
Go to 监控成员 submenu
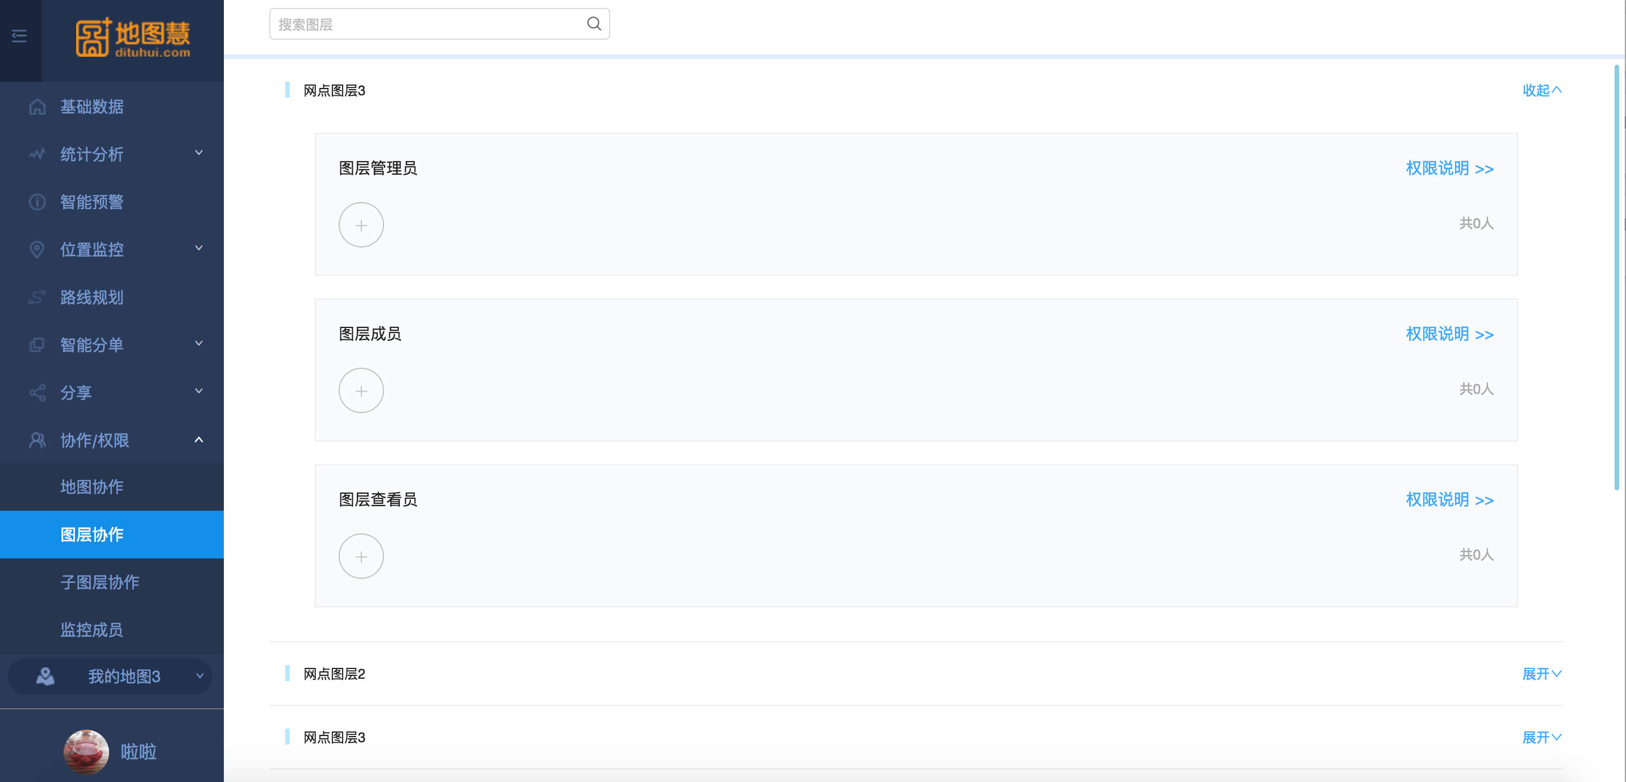tap(112, 629)
